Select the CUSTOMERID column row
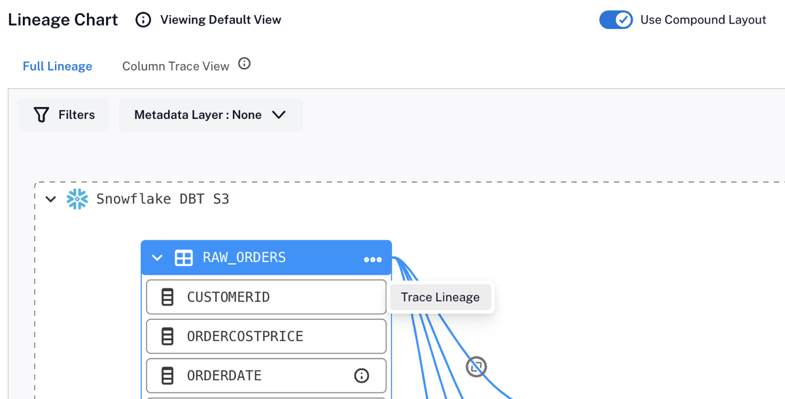The width and height of the screenshot is (785, 399). tap(266, 297)
